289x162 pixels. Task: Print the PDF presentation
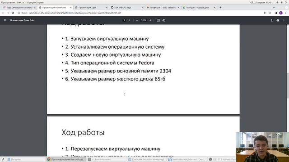click(278, 20)
